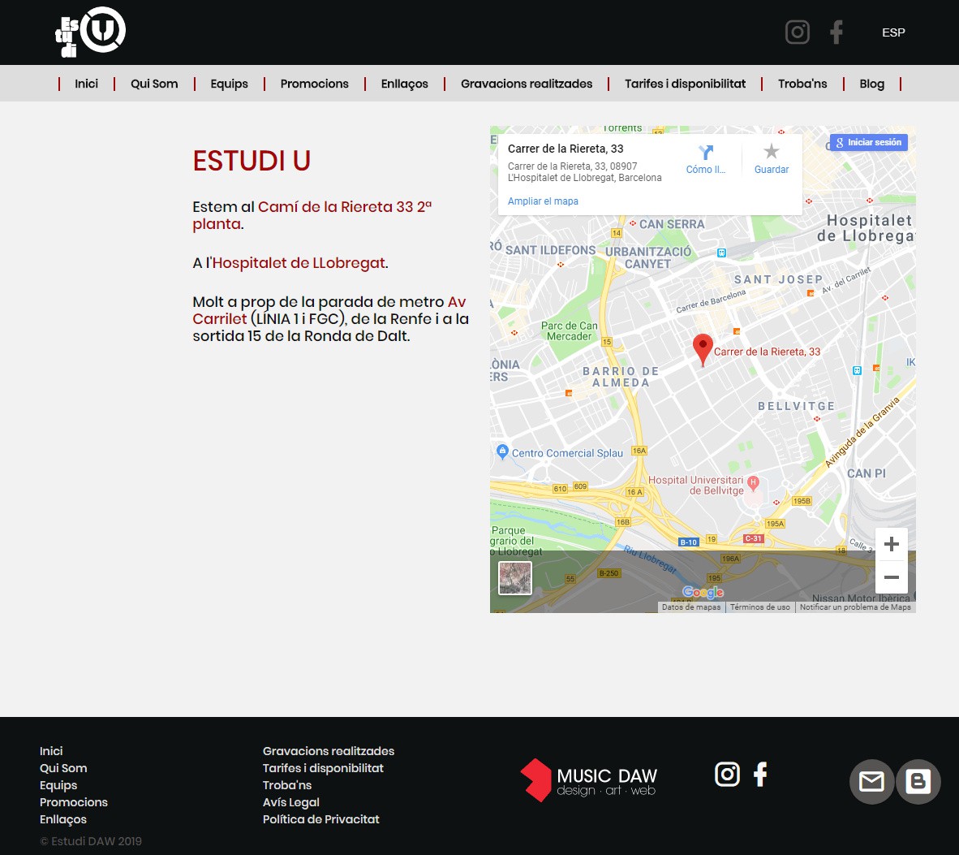Zoom in the map with plus button

pos(891,544)
